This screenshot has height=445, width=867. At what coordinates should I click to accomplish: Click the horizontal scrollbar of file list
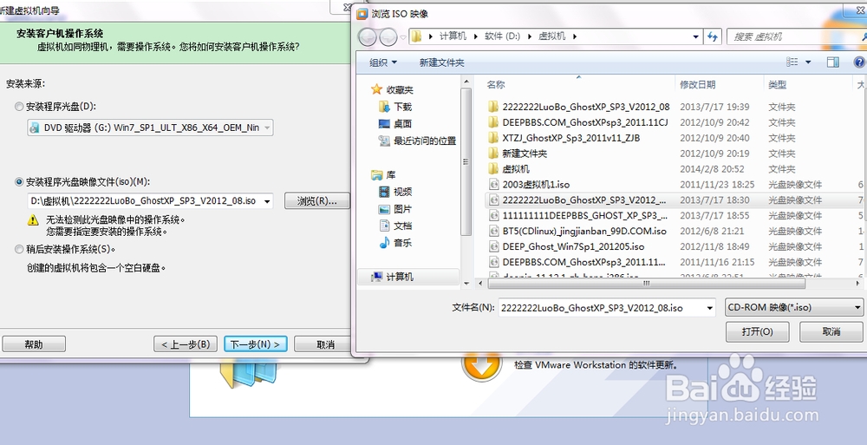click(647, 284)
